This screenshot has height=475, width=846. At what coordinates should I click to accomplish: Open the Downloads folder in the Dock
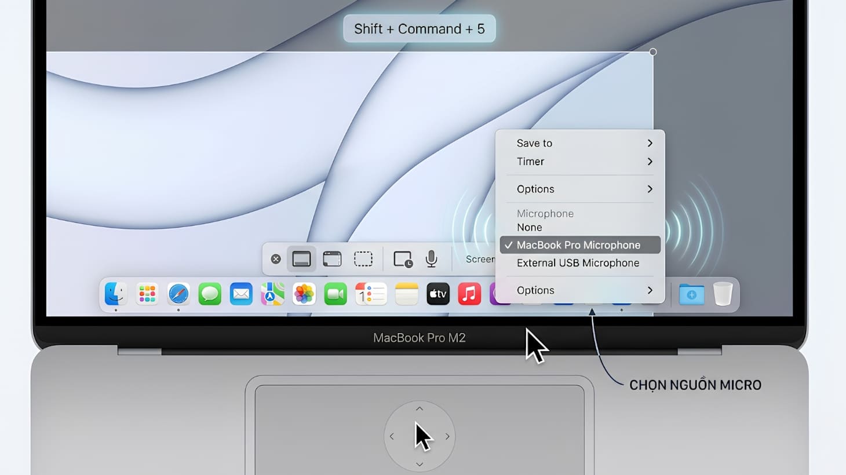(x=691, y=294)
